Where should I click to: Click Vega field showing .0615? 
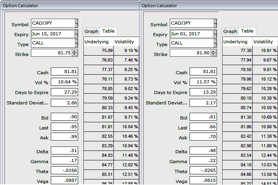(x=203, y=180)
